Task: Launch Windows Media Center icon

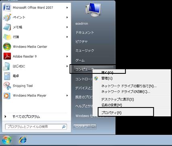Action: pyautogui.click(x=7, y=47)
